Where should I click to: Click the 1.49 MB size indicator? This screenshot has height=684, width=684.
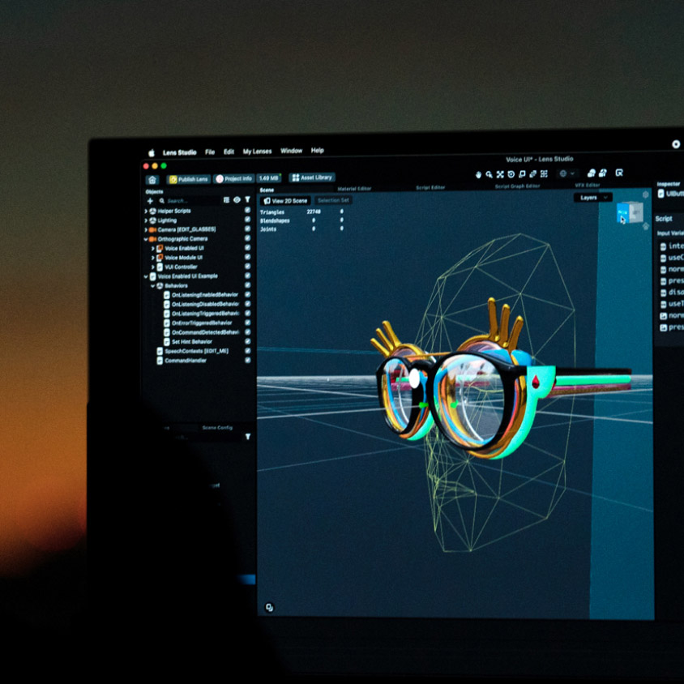tap(268, 178)
